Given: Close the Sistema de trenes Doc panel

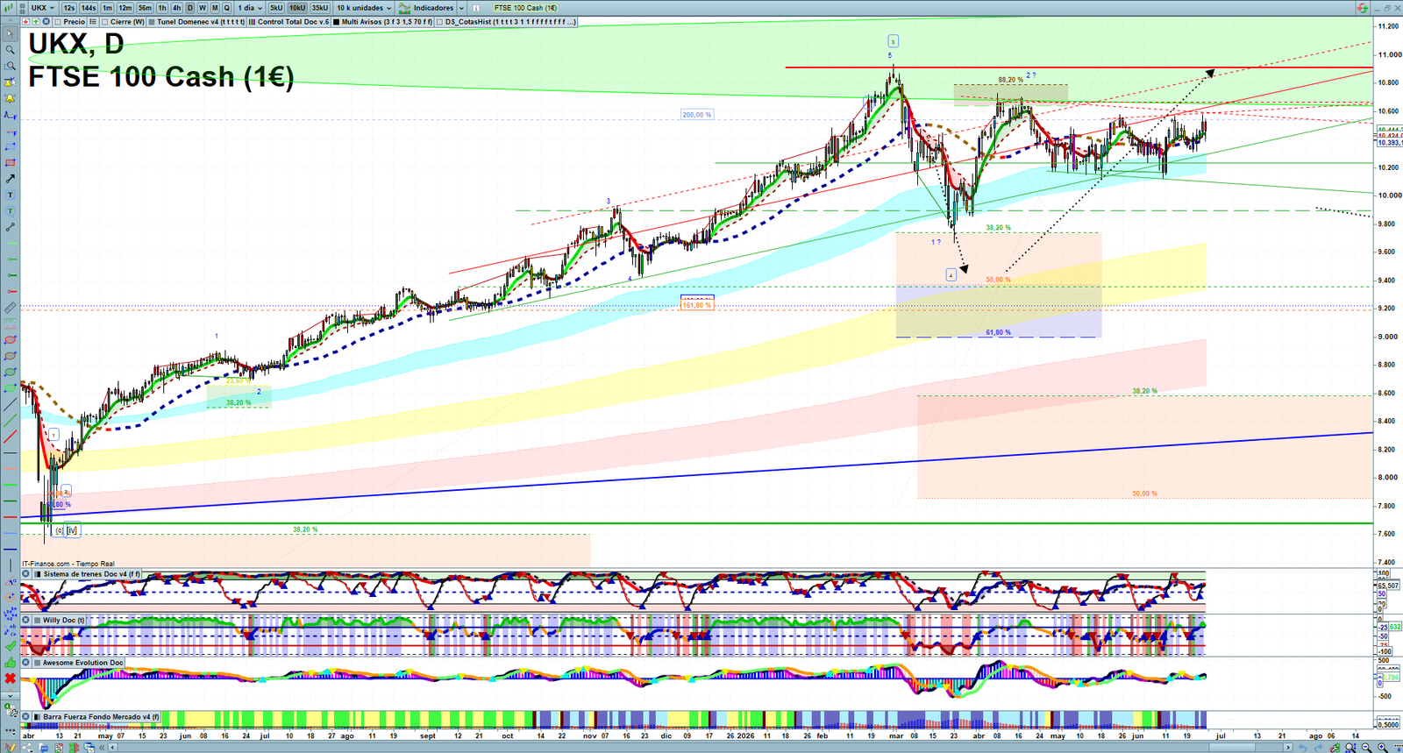Looking at the screenshot, I should (25, 573).
